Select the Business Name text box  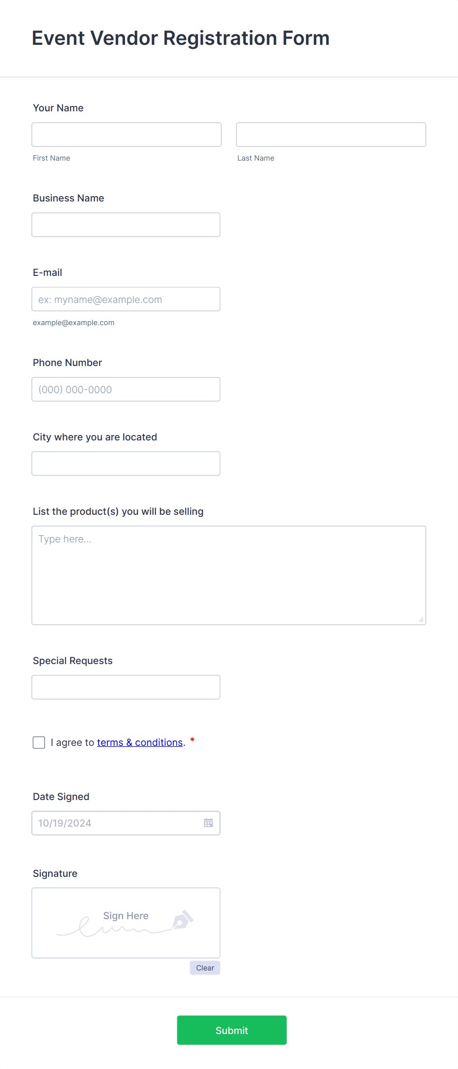126,225
